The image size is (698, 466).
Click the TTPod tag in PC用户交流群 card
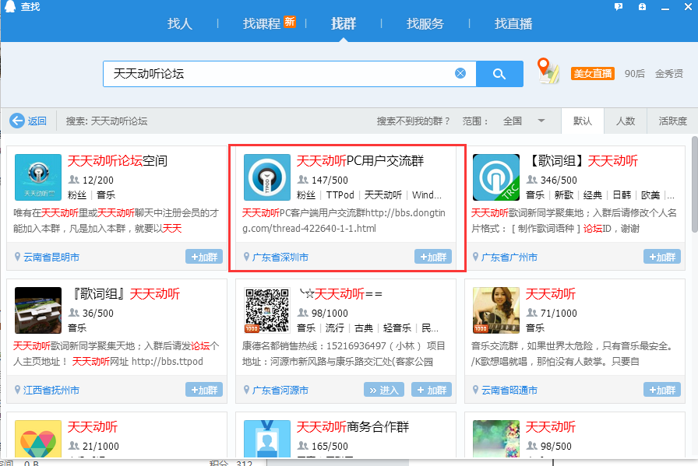point(340,194)
